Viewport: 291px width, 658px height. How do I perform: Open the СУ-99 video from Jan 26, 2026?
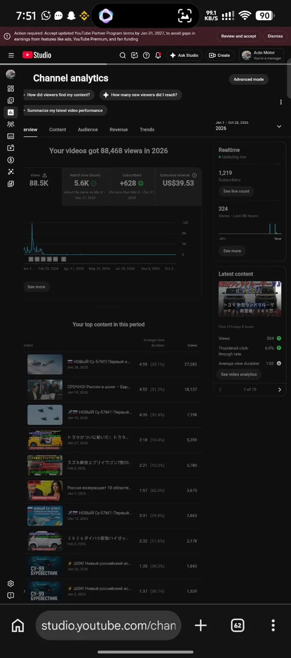coord(113,566)
